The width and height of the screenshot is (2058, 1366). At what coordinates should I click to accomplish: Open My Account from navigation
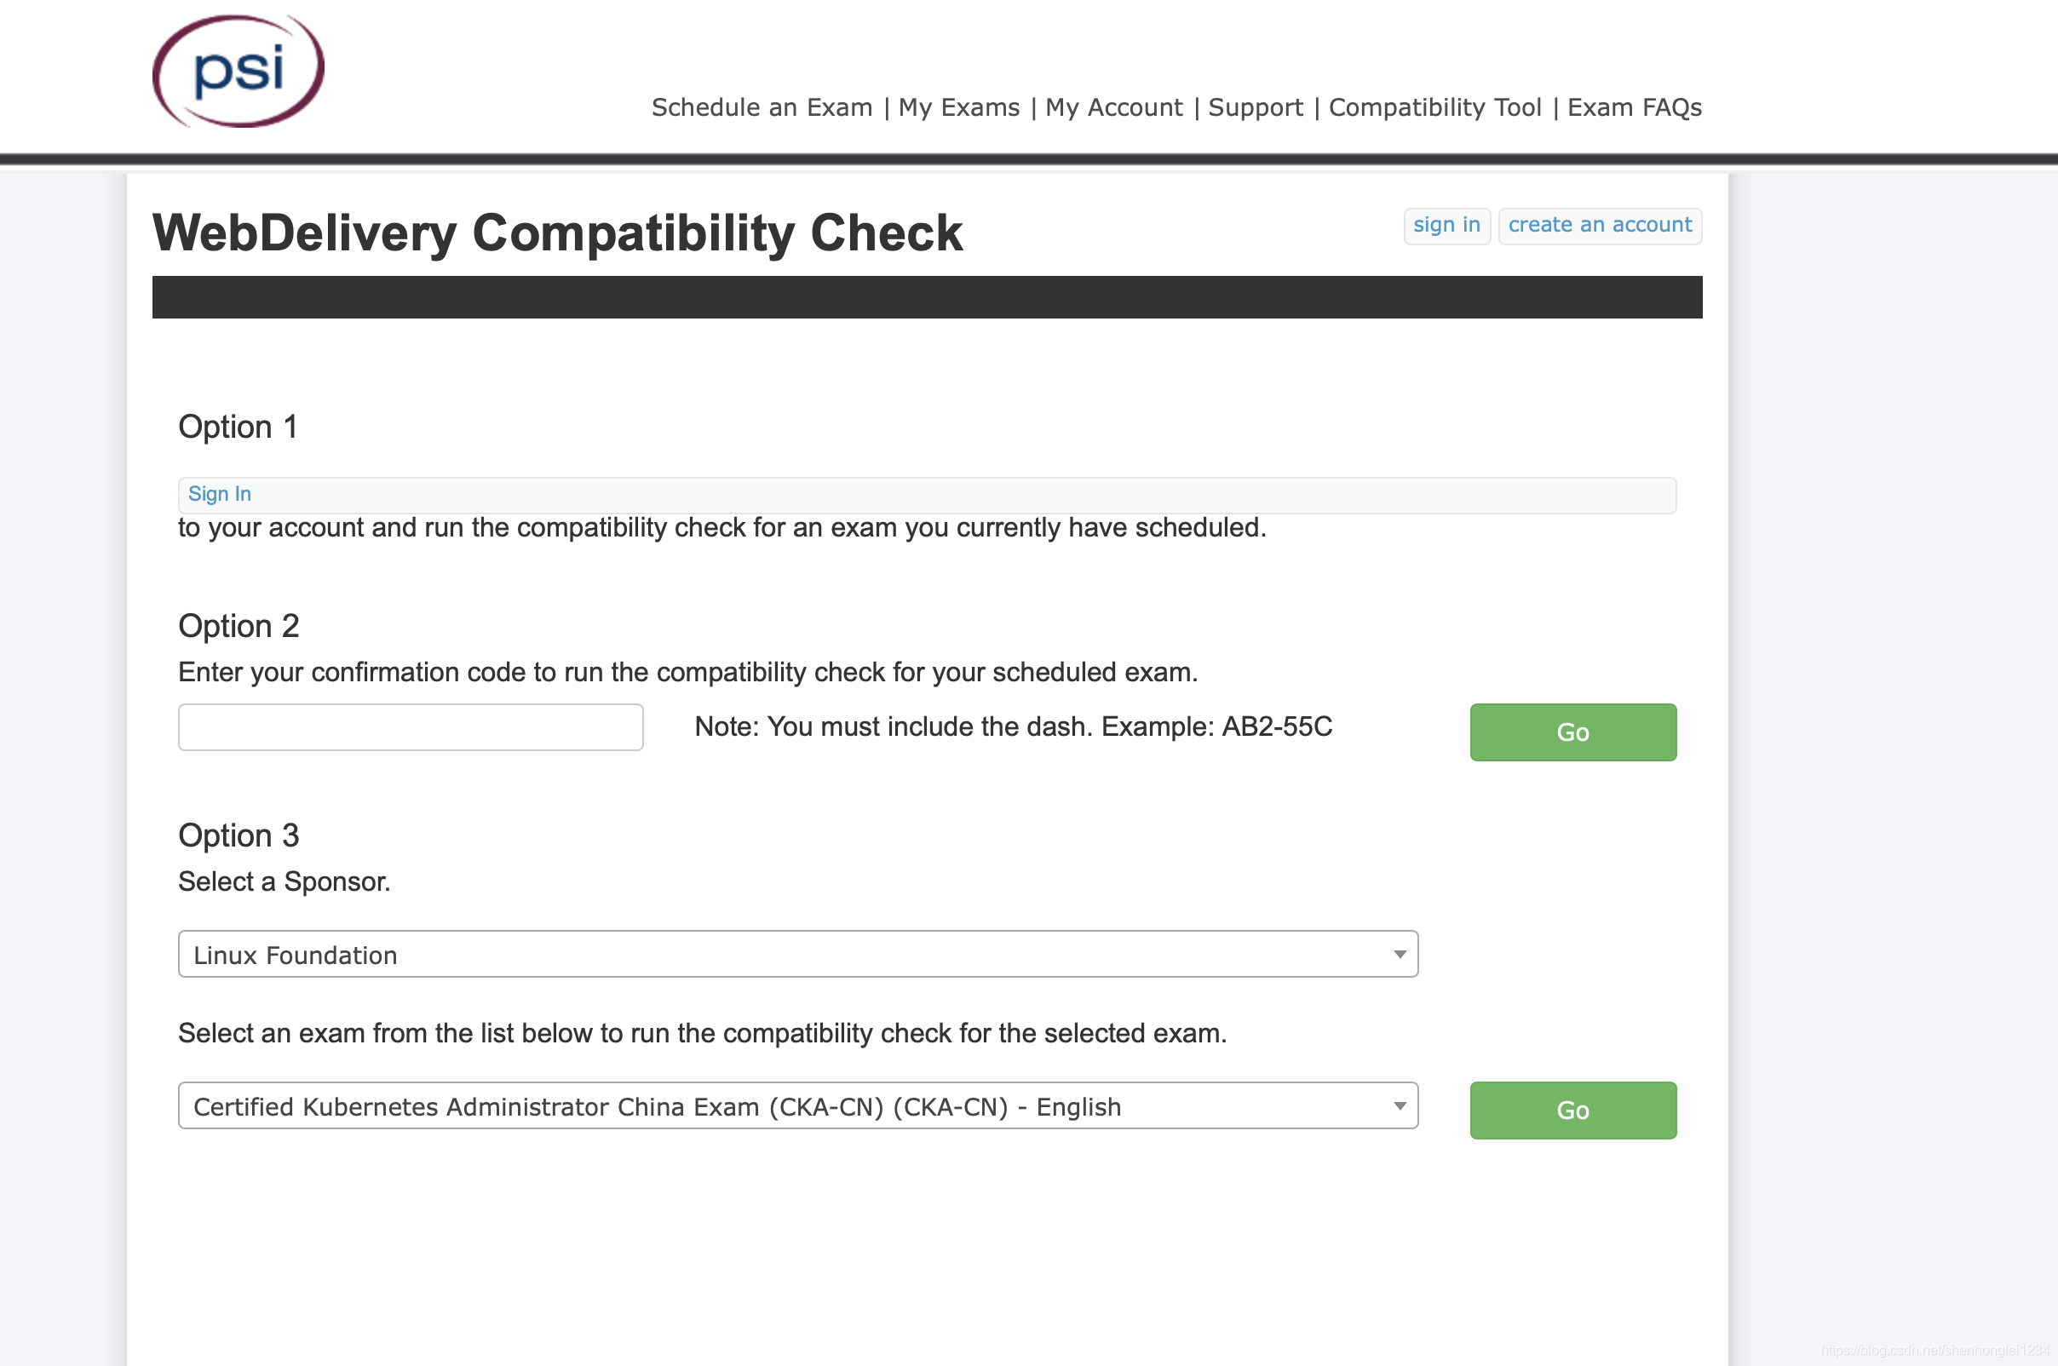coord(1113,107)
